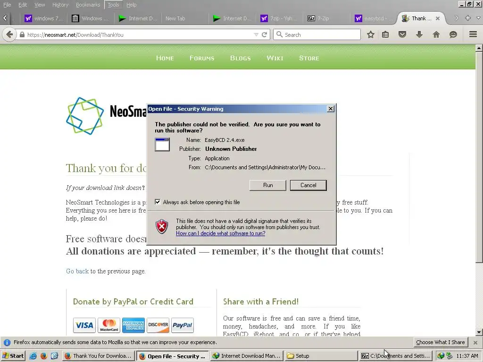
Task: Open a new tab with plus icon
Action: 467,18
